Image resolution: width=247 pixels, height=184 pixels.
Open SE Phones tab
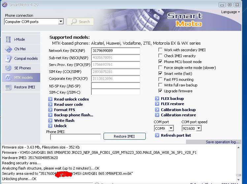tap(21, 68)
